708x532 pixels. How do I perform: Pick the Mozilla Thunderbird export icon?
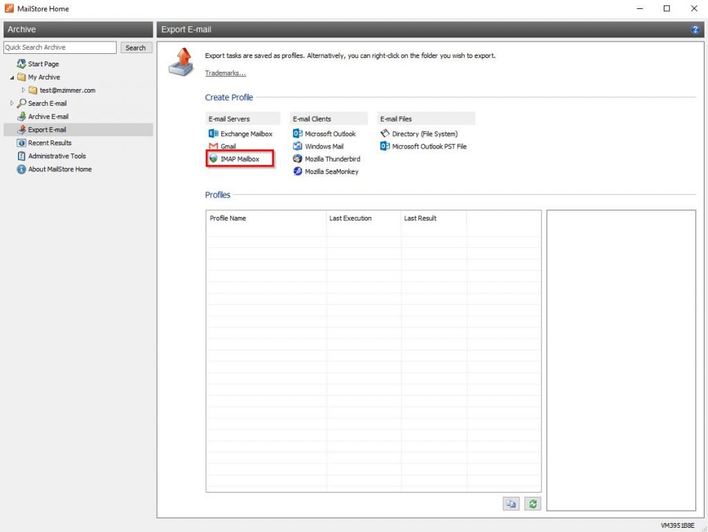[298, 159]
